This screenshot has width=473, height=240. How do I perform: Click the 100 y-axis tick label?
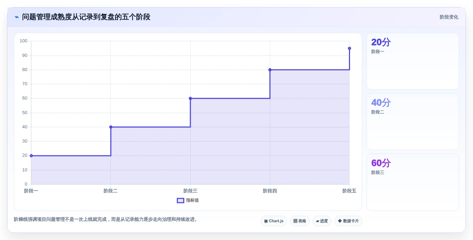click(x=24, y=41)
